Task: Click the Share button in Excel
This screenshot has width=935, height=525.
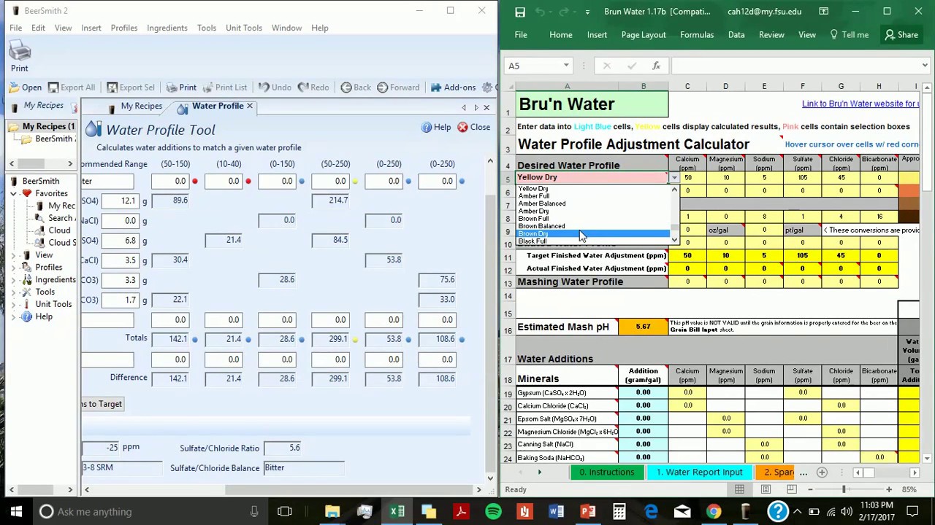Action: pyautogui.click(x=901, y=35)
